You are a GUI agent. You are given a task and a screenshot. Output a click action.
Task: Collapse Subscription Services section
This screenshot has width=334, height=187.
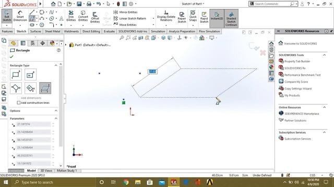(325, 132)
